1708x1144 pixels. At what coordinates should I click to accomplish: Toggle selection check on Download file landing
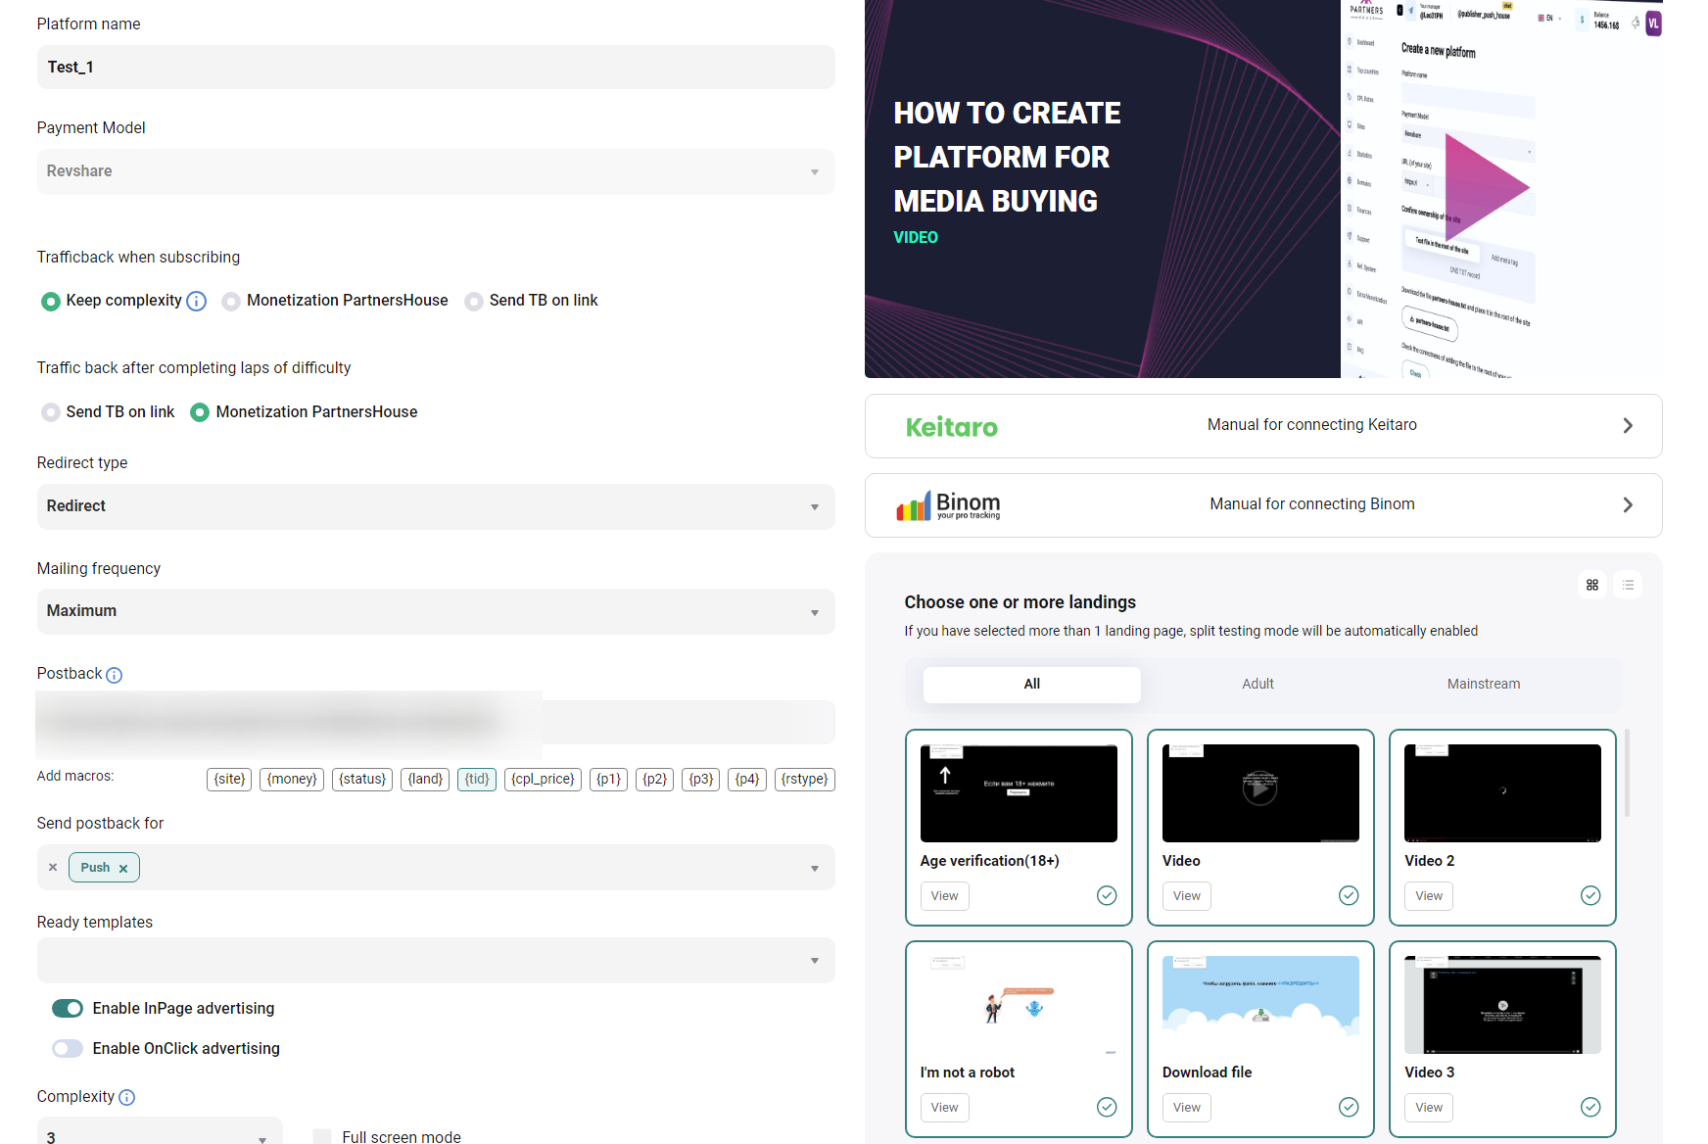1349,1107
